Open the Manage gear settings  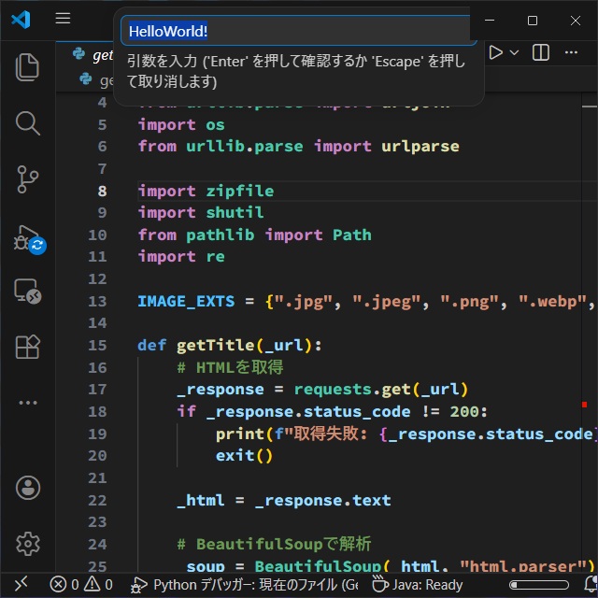tap(28, 543)
